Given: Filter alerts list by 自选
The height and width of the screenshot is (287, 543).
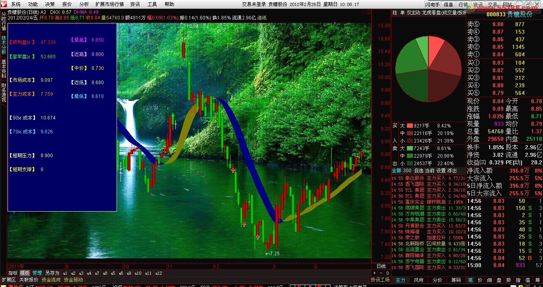Looking at the screenshot, I should [x=419, y=170].
